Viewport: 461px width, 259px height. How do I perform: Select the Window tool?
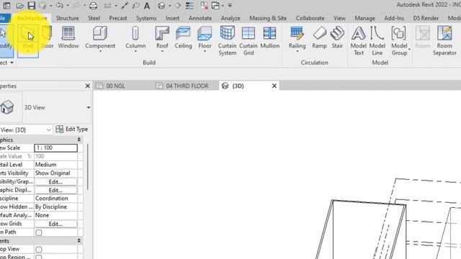point(68,37)
